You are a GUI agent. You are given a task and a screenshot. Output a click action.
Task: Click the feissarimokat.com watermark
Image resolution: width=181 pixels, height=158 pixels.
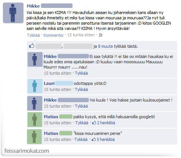tap(27, 151)
